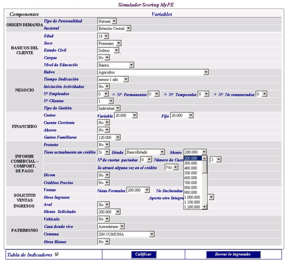
Task: Open the Aval dropdown
Action: (x=103, y=205)
